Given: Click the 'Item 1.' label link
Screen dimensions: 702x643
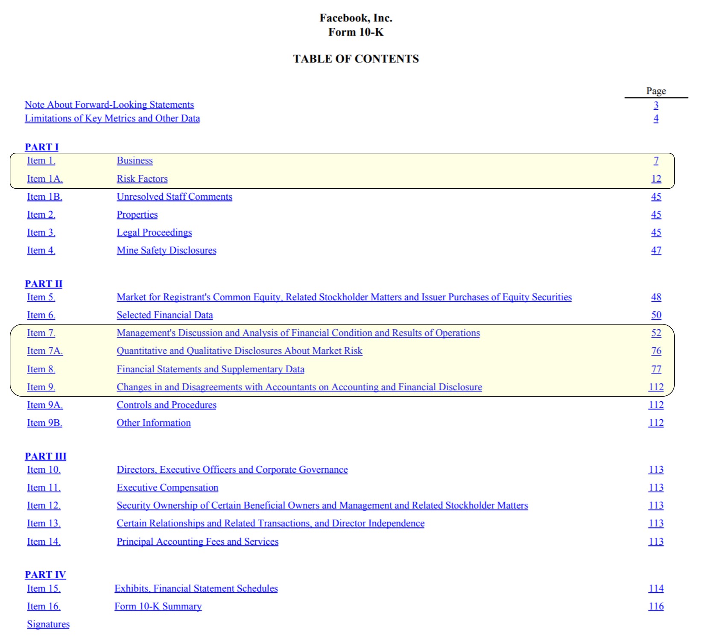Looking at the screenshot, I should click(x=41, y=161).
